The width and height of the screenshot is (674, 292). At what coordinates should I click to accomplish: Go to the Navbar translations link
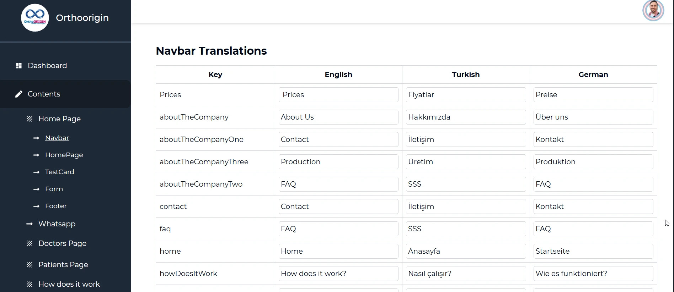pyautogui.click(x=57, y=138)
